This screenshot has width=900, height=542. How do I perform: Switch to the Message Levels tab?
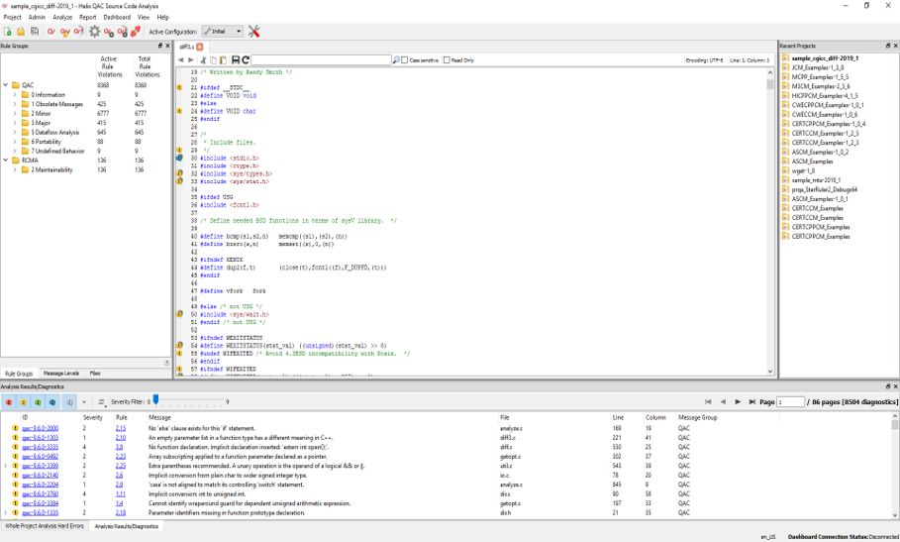[x=61, y=374]
